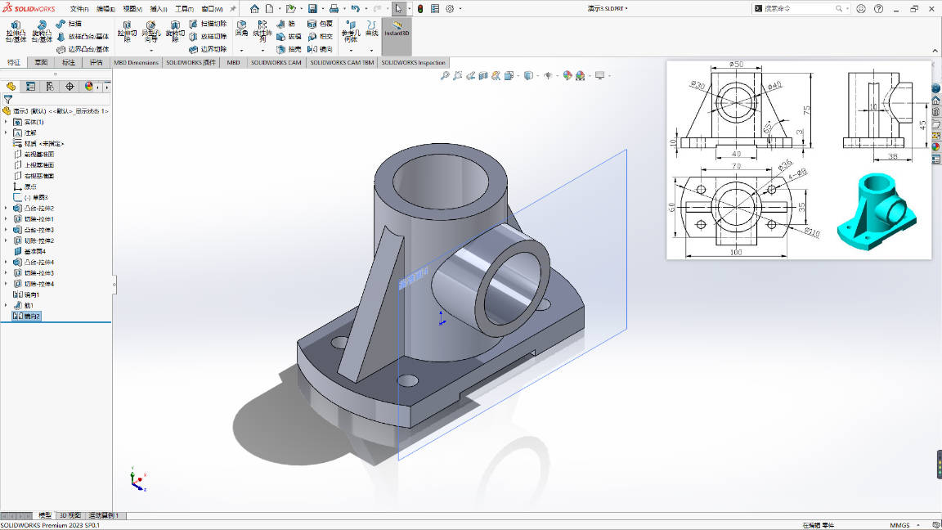Switch to the 草图 (Sketch) ribbon tab

click(x=42, y=62)
